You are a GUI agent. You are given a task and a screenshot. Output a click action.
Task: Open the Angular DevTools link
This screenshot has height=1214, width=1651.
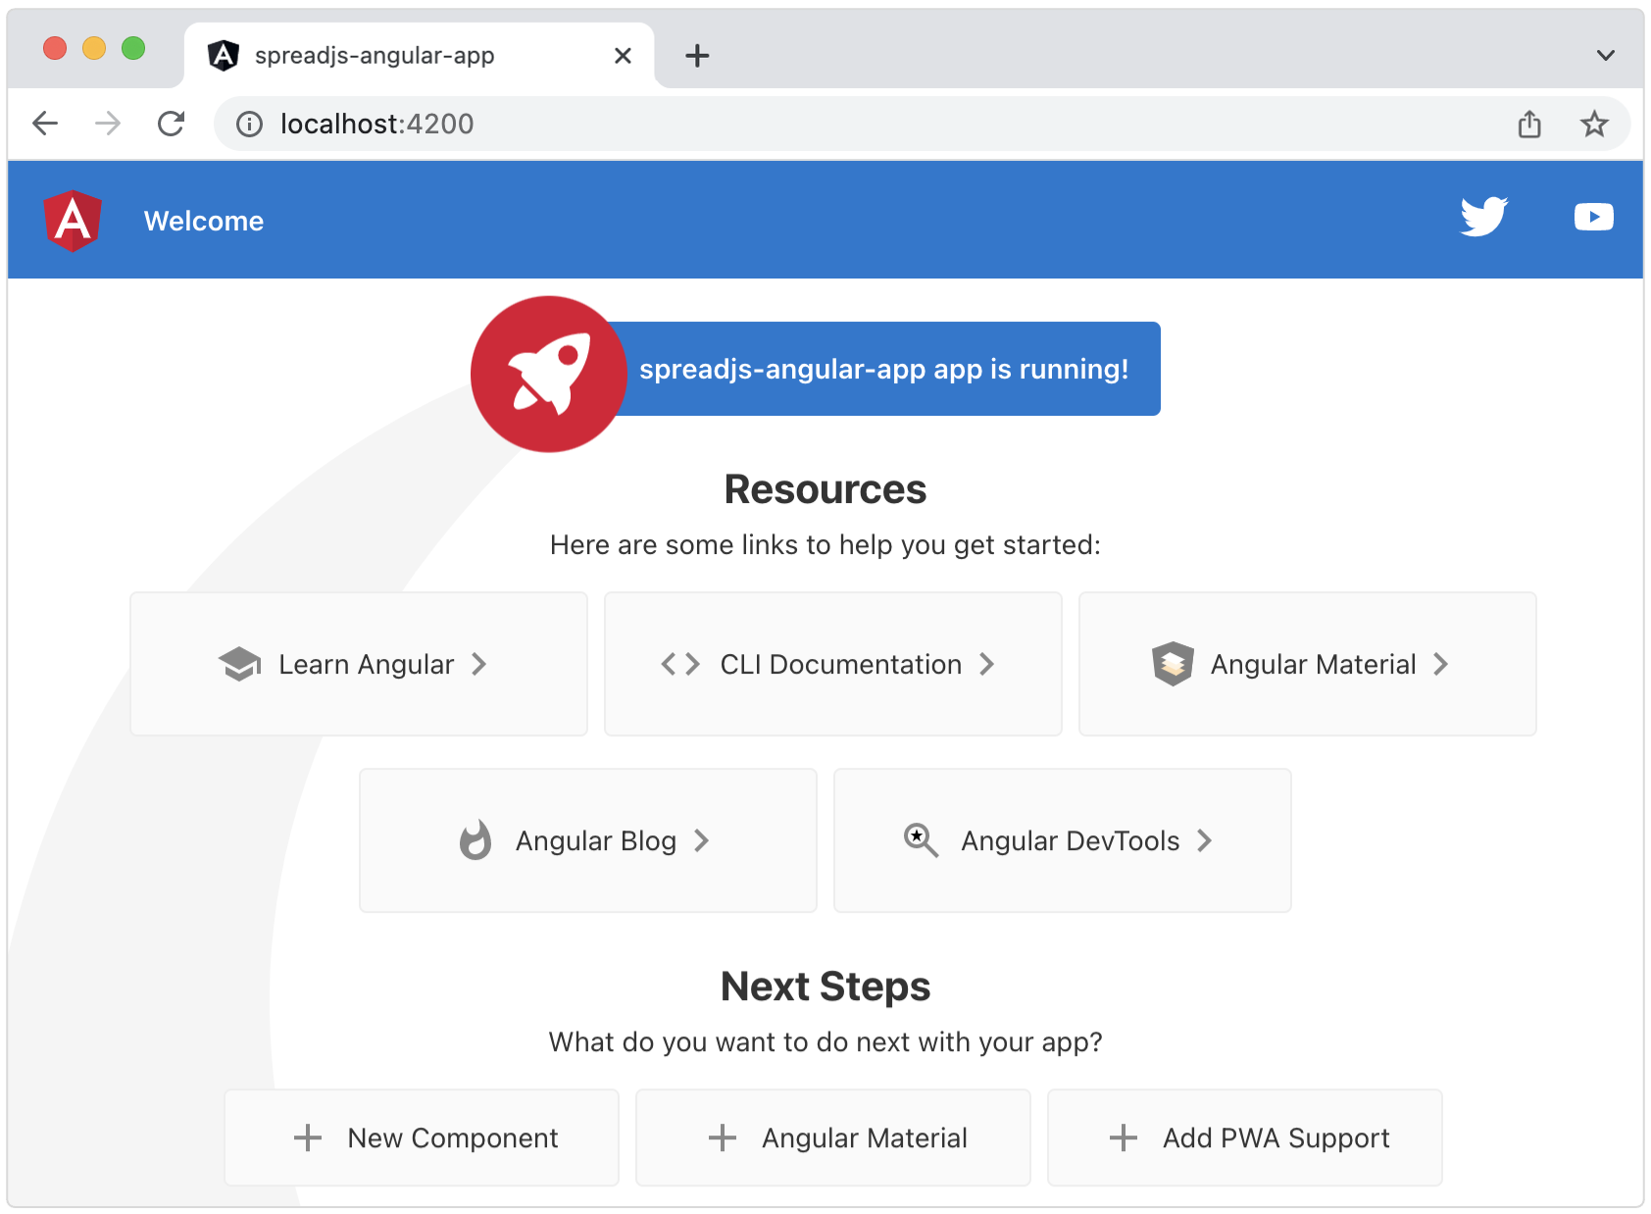[1063, 840]
